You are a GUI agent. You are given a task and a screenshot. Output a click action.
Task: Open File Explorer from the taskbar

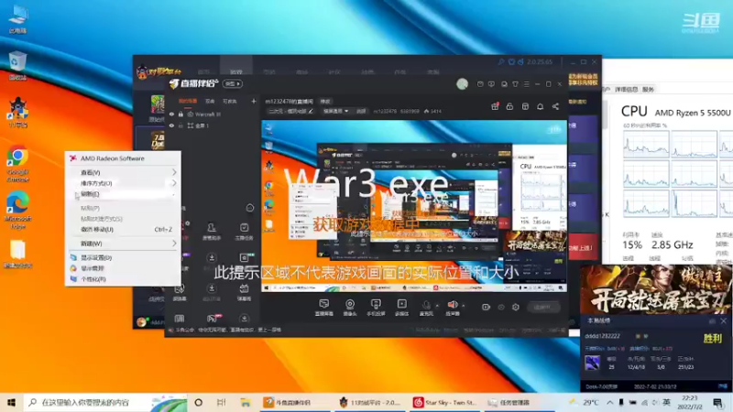pyautogui.click(x=246, y=402)
